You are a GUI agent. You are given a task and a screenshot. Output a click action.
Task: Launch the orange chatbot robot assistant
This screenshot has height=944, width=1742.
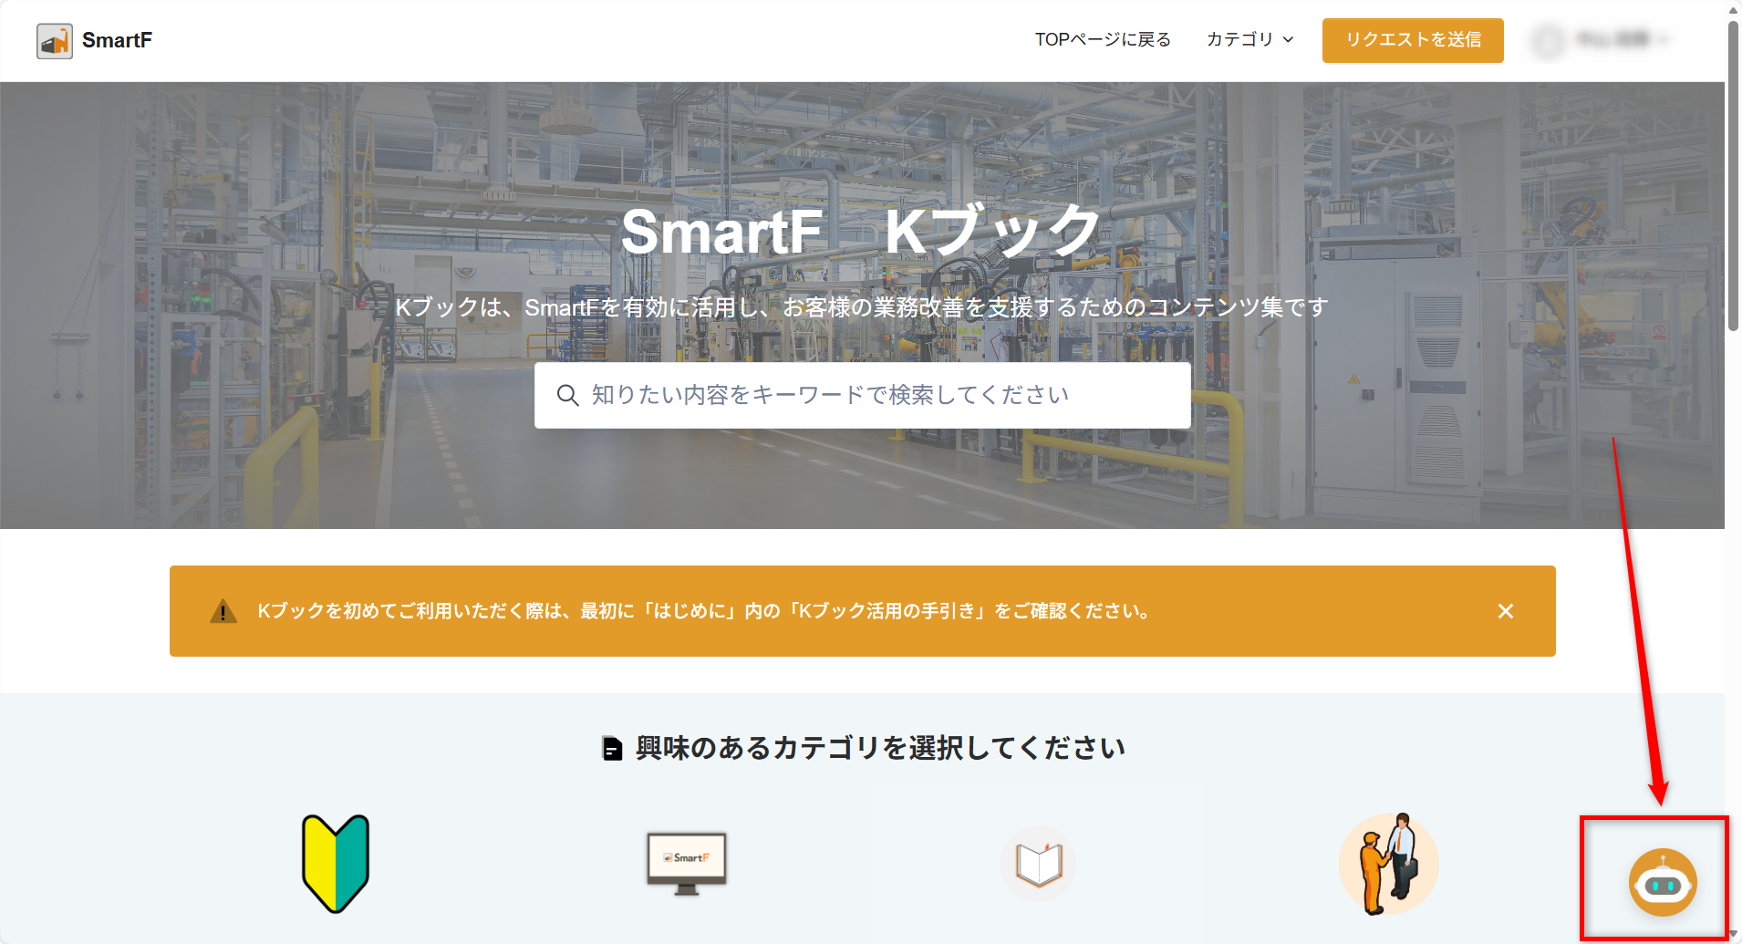[x=1662, y=883]
